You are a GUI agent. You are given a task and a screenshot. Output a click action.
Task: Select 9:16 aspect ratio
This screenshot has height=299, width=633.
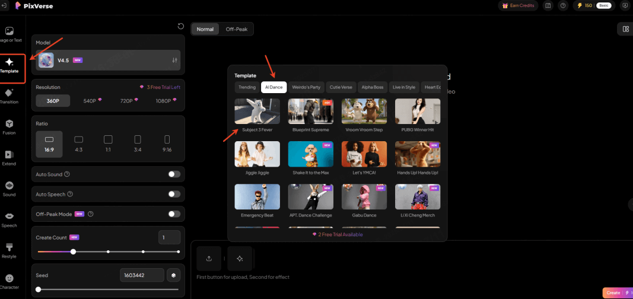[x=167, y=144]
